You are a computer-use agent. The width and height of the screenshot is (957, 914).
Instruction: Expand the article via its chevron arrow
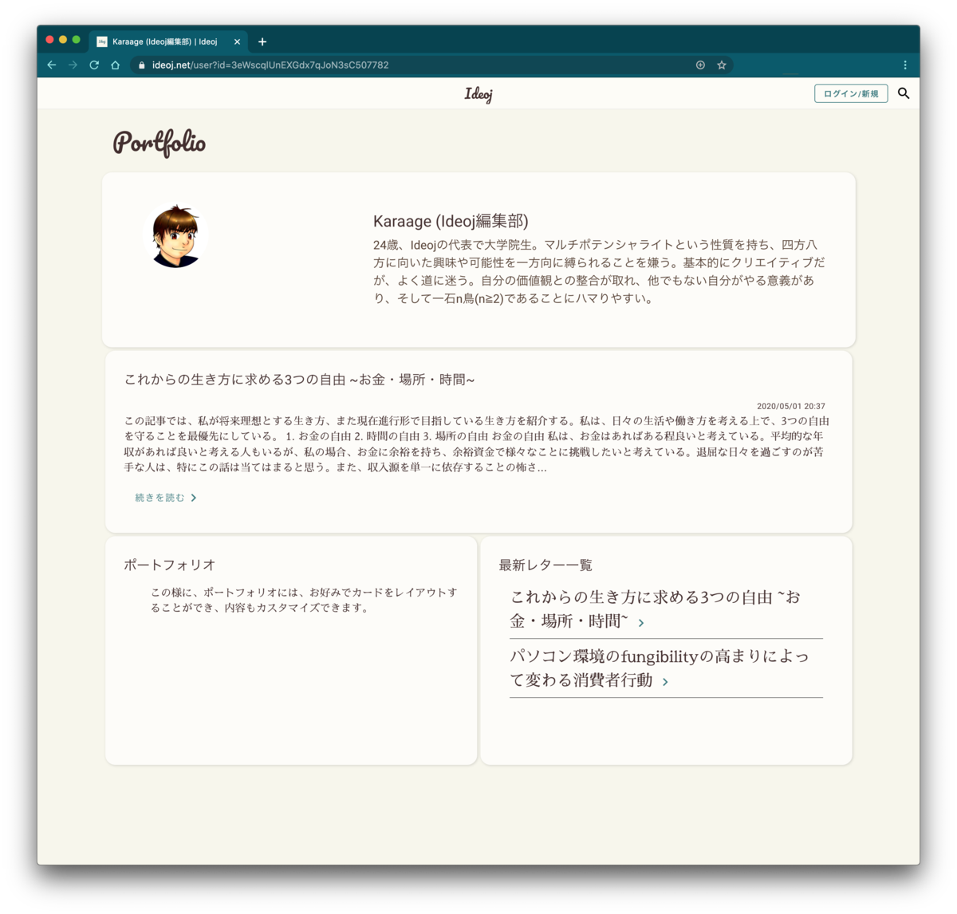pos(195,497)
